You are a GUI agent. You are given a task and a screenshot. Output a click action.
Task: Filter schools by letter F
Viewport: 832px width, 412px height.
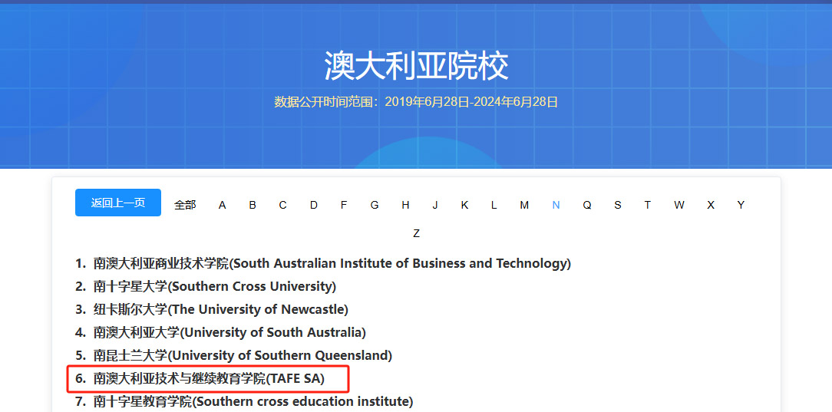coord(344,205)
